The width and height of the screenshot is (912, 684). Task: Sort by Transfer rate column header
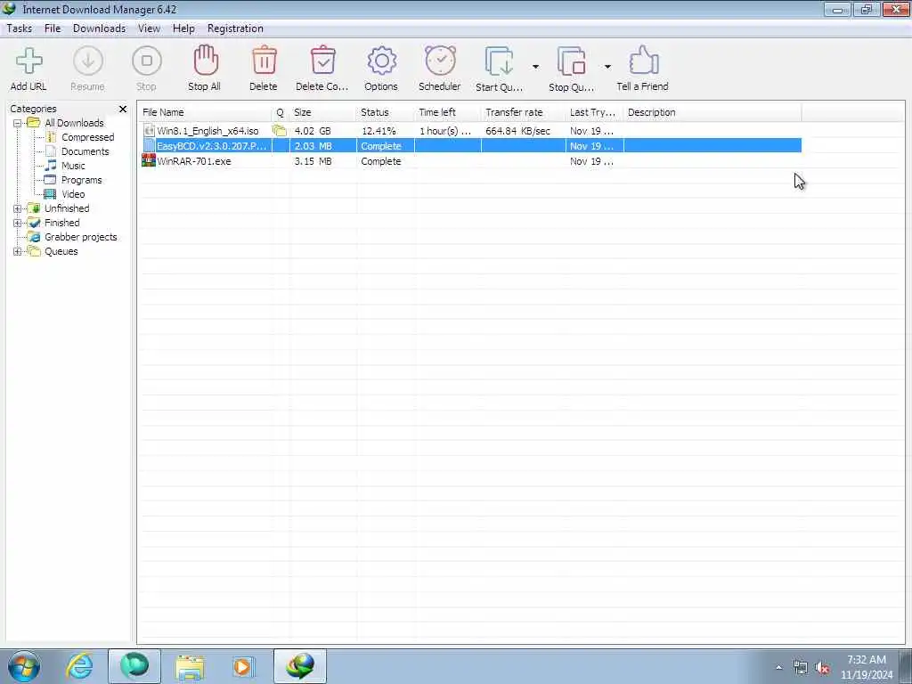tap(524, 112)
